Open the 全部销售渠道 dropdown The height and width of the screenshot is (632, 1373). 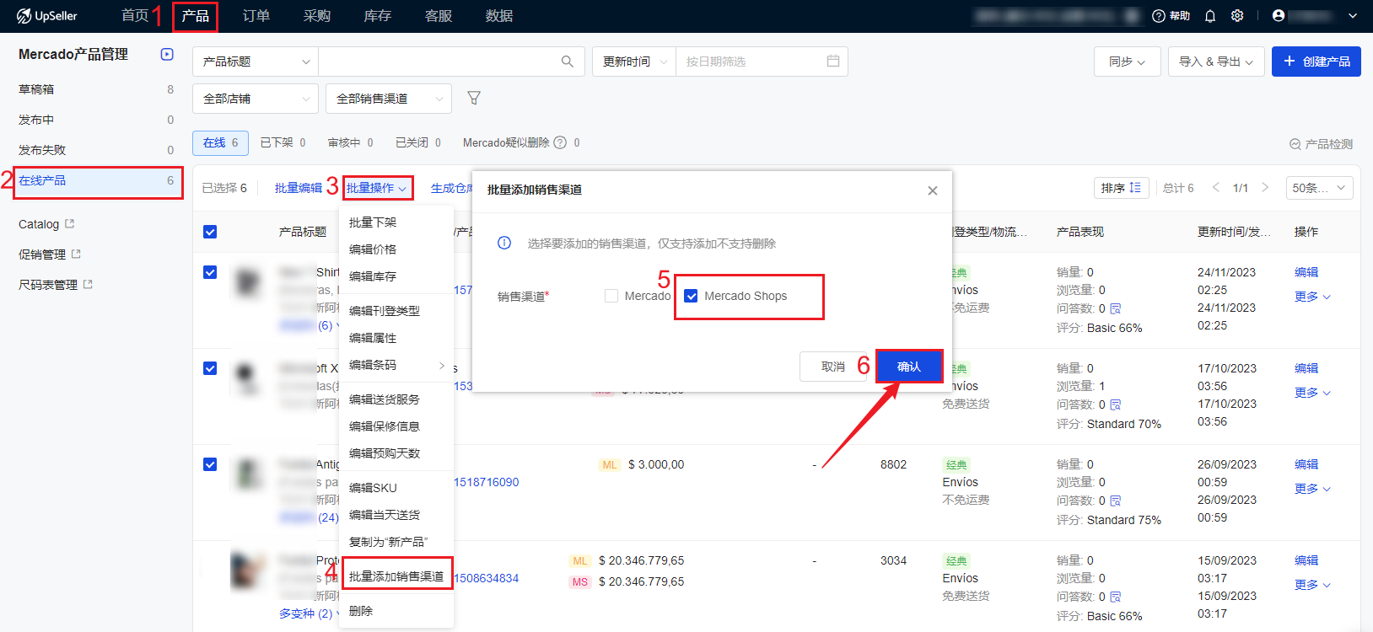click(x=389, y=99)
